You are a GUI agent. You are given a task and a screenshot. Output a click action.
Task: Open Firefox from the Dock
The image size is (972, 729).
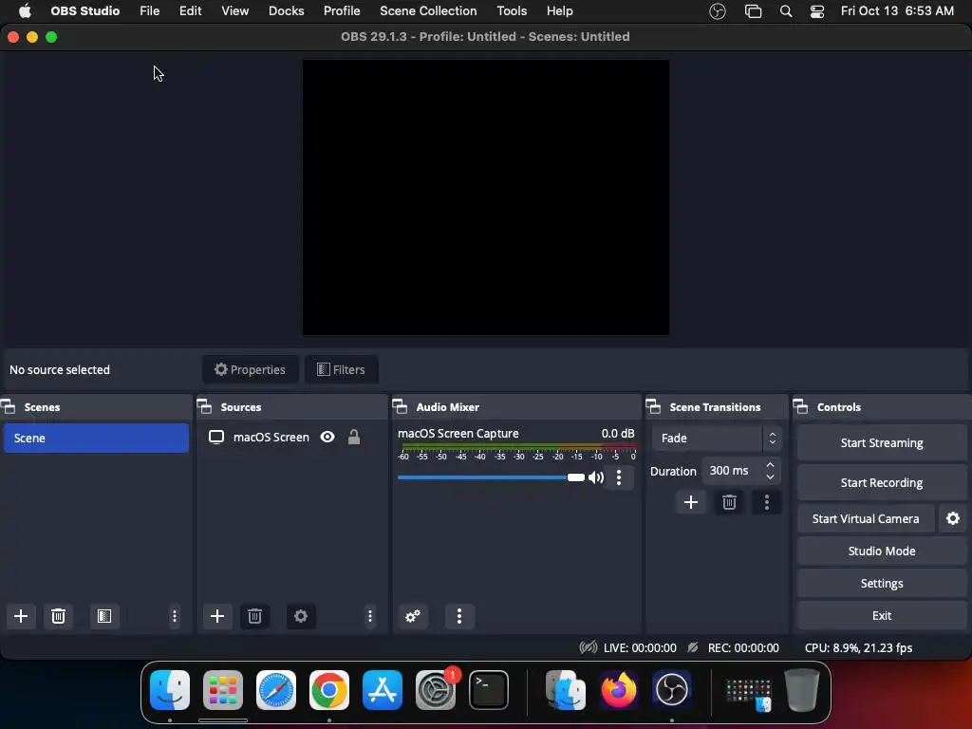619,690
